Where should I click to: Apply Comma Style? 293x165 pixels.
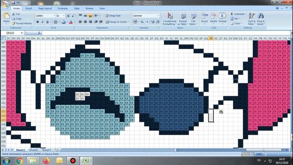click(x=147, y=22)
